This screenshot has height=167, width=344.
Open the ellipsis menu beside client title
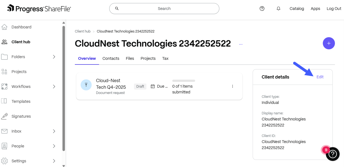coord(241,44)
